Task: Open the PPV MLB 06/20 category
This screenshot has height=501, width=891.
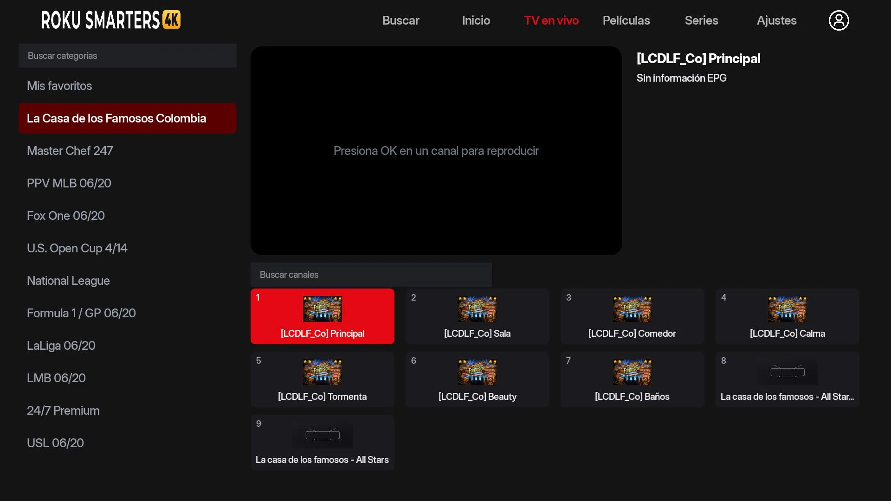Action: (128, 183)
